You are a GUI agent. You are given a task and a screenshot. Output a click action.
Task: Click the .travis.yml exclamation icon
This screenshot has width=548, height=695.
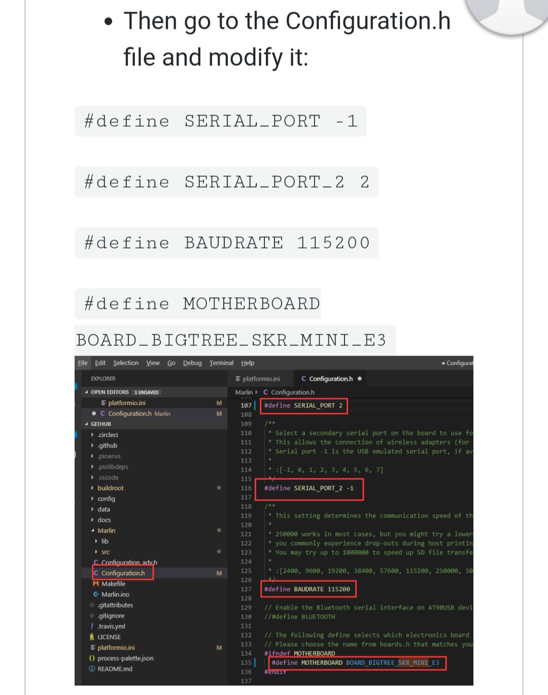92,627
